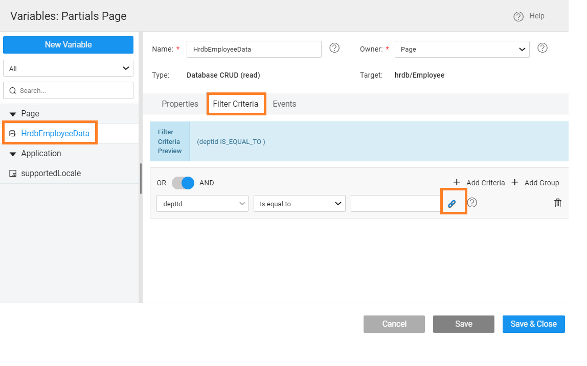
Task: Open the All variable filter dropdown
Action: (x=68, y=68)
